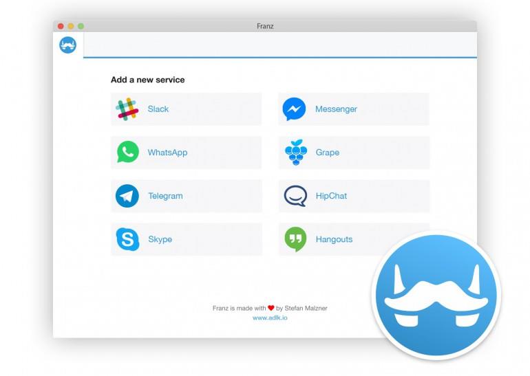Screen dimensions: 530x376
Task: Click the 'Slack' service name label
Action: click(158, 109)
